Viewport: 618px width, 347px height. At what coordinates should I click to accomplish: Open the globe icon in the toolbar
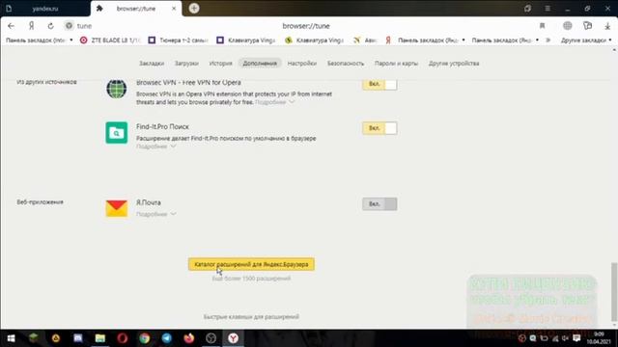567,26
